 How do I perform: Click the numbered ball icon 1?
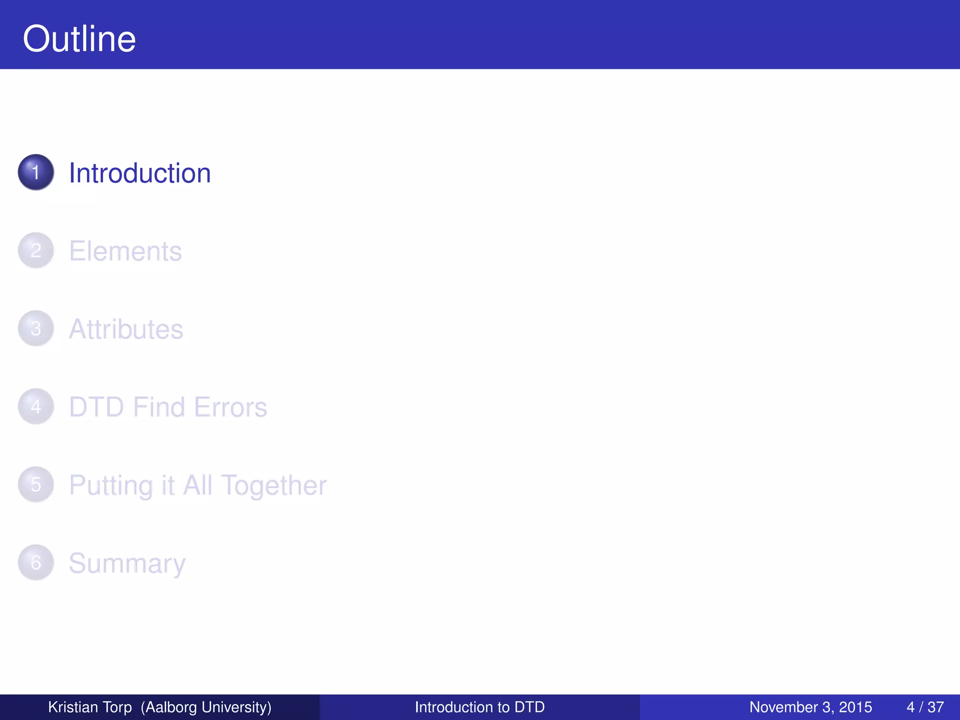point(36,172)
